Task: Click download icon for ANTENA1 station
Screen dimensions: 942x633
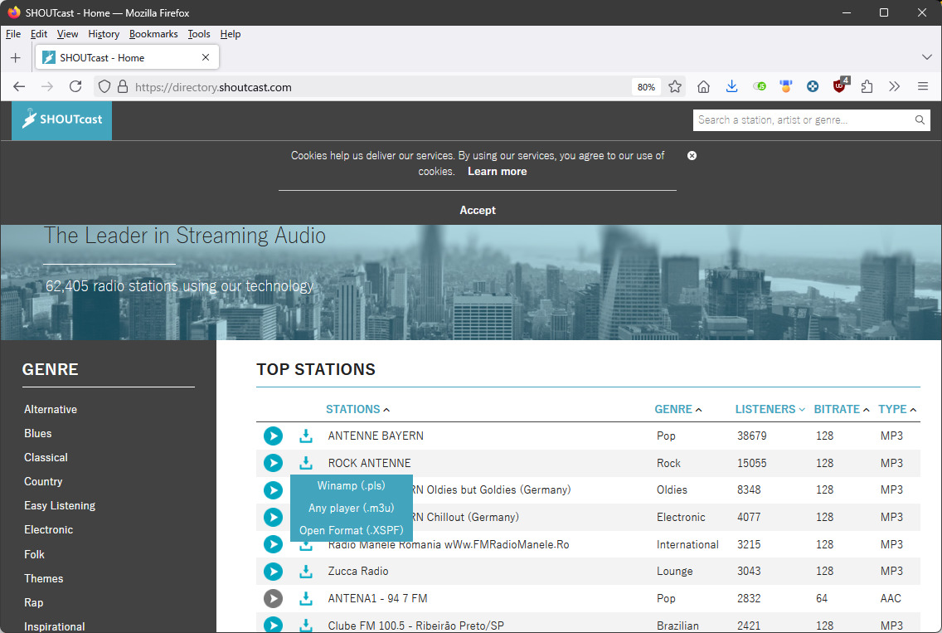Action: click(306, 598)
